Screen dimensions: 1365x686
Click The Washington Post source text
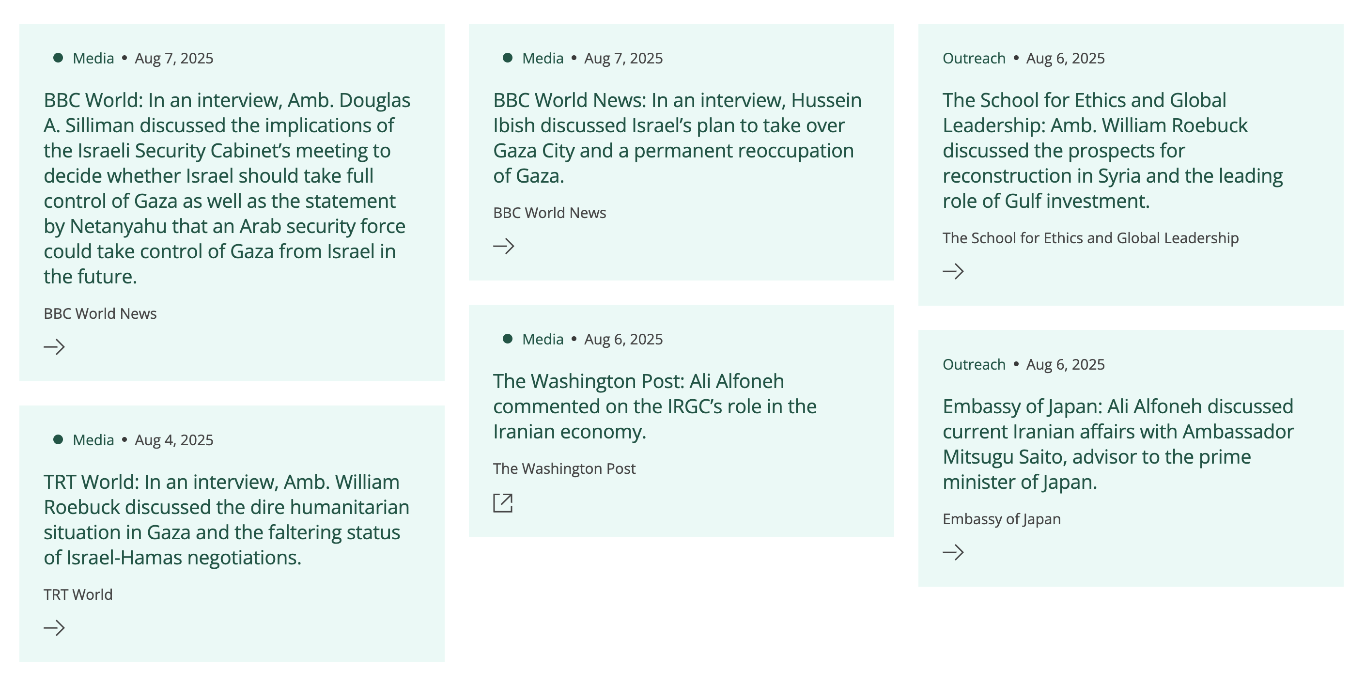pyautogui.click(x=564, y=468)
